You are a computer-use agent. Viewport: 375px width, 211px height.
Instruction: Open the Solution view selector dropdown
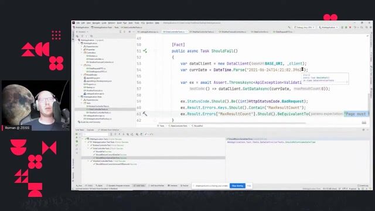point(82,32)
